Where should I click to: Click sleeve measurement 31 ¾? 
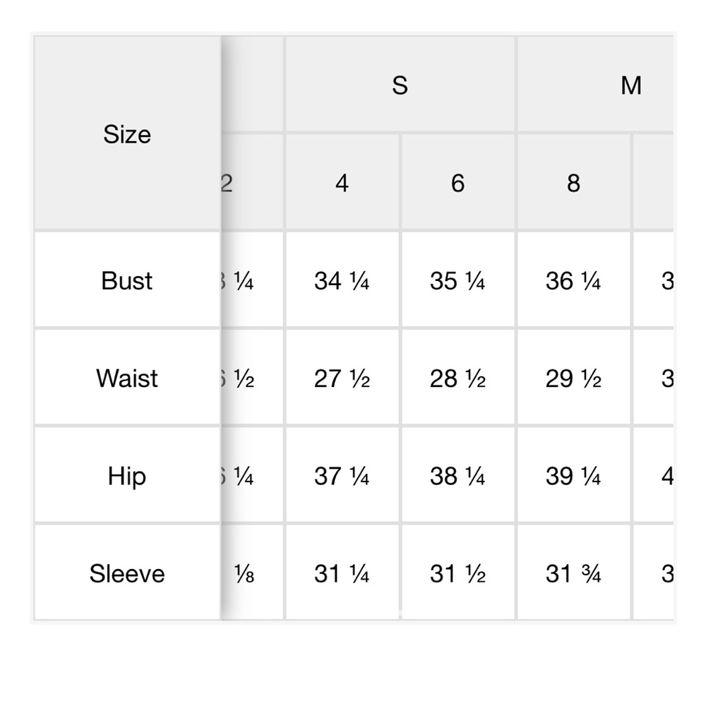click(x=573, y=574)
